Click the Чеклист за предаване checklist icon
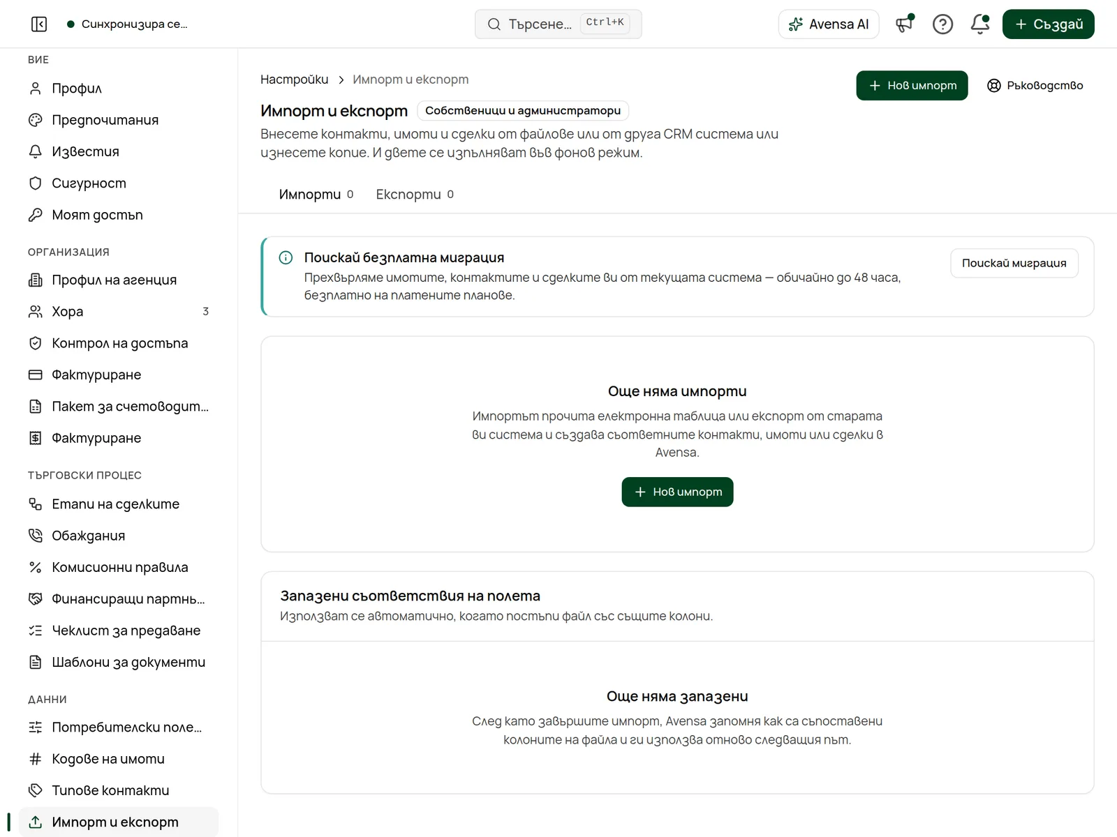The width and height of the screenshot is (1117, 837). click(x=36, y=631)
